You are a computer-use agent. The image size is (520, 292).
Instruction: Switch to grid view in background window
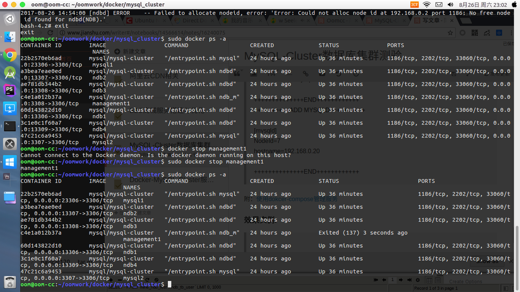point(429,281)
